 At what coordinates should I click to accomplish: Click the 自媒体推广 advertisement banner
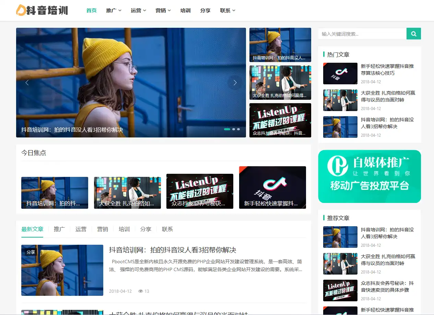pyautogui.click(x=370, y=177)
